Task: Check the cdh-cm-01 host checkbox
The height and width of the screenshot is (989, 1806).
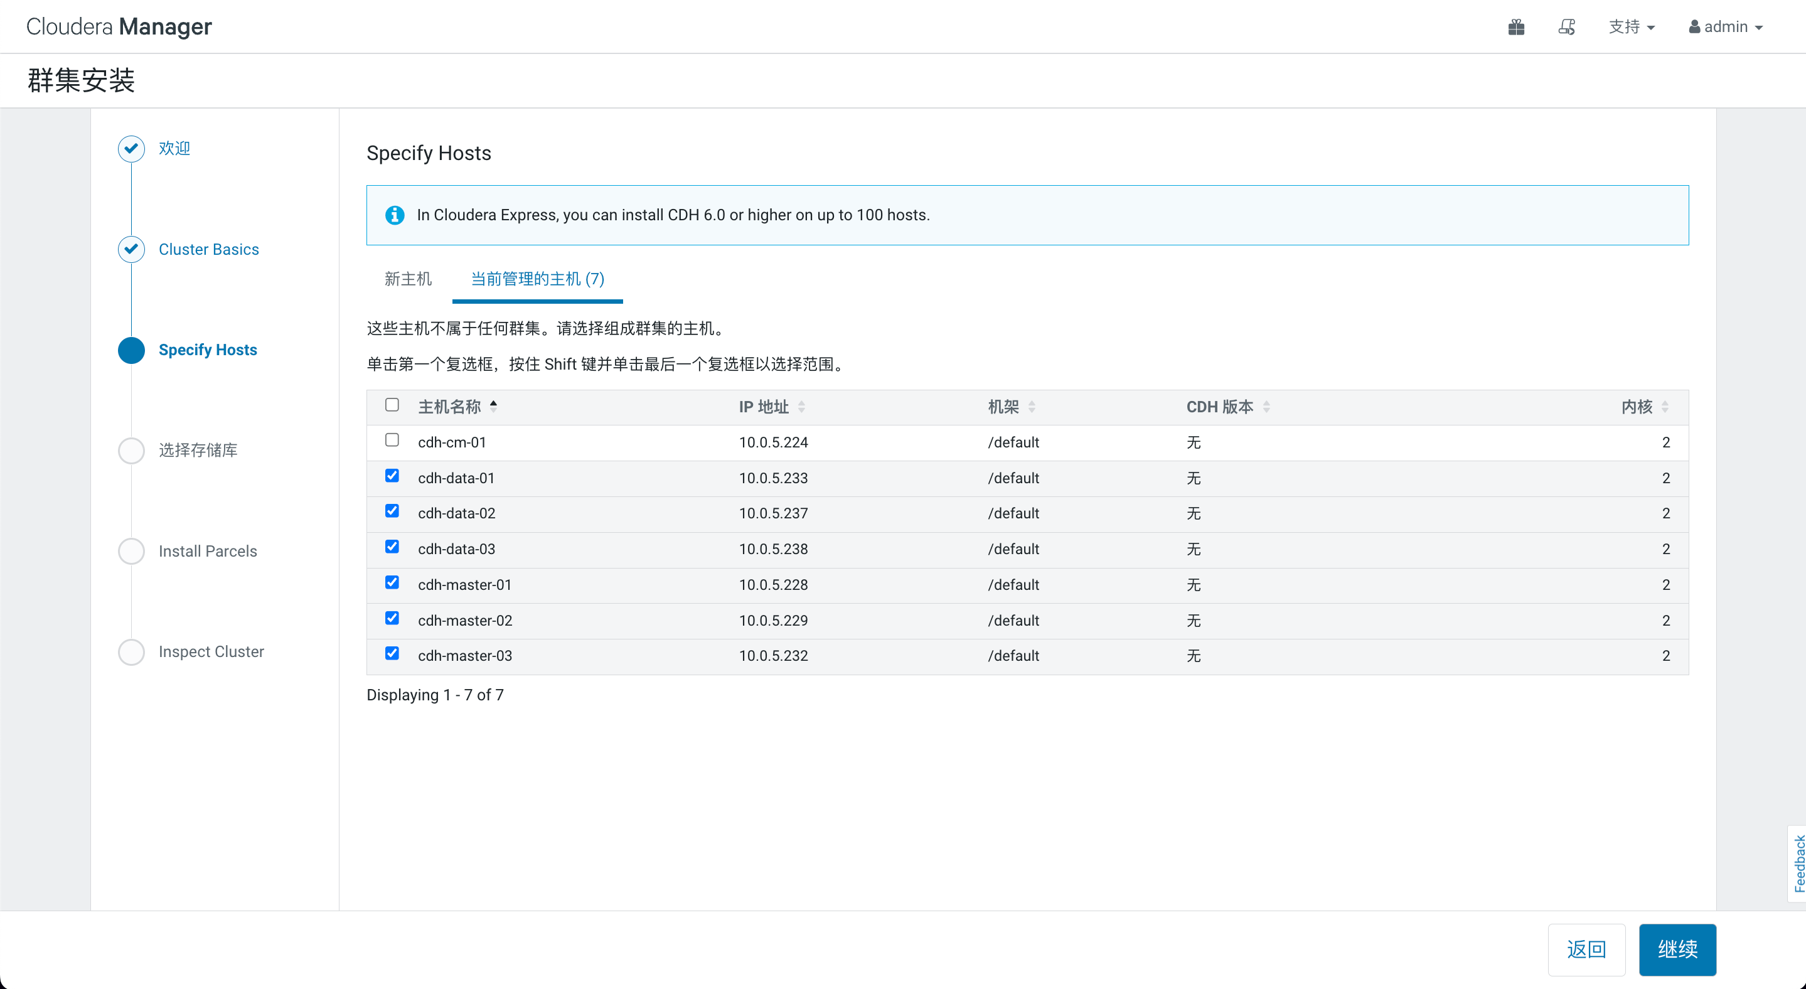Action: 392,440
